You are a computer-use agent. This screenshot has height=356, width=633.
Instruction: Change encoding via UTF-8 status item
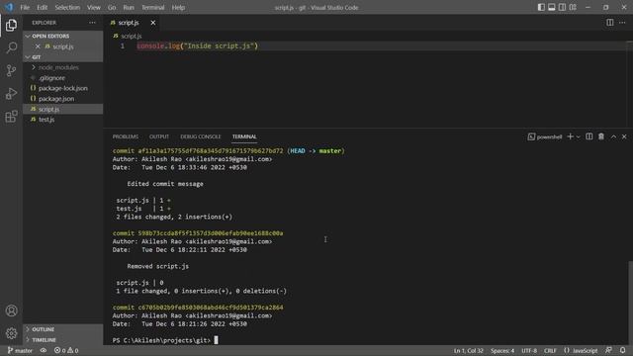click(x=529, y=351)
